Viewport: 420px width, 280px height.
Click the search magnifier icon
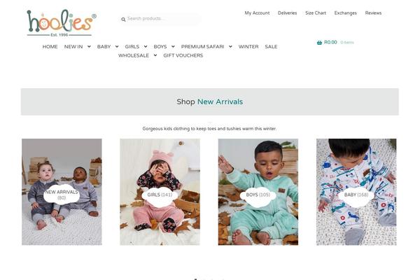click(123, 20)
